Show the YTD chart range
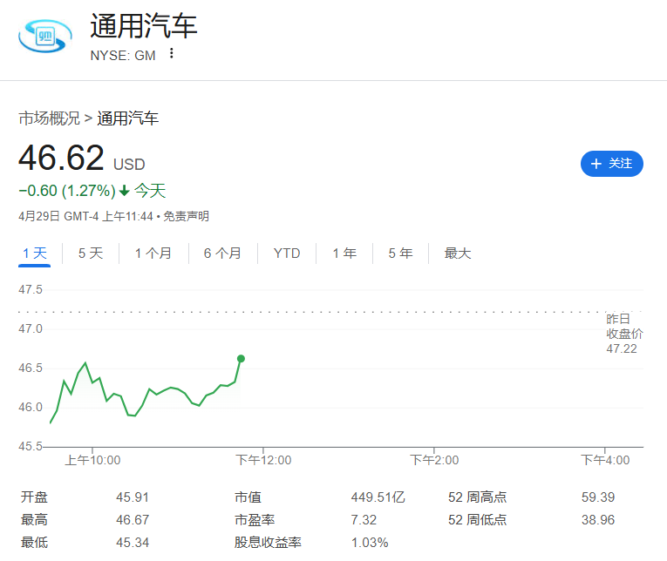 coord(287,253)
